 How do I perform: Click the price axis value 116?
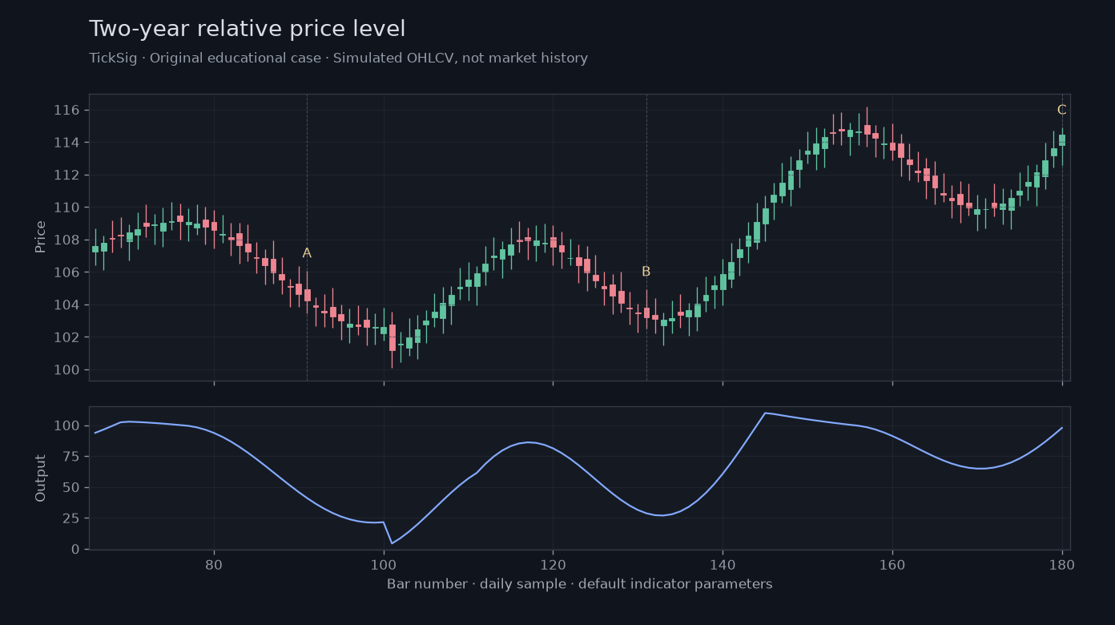point(67,111)
